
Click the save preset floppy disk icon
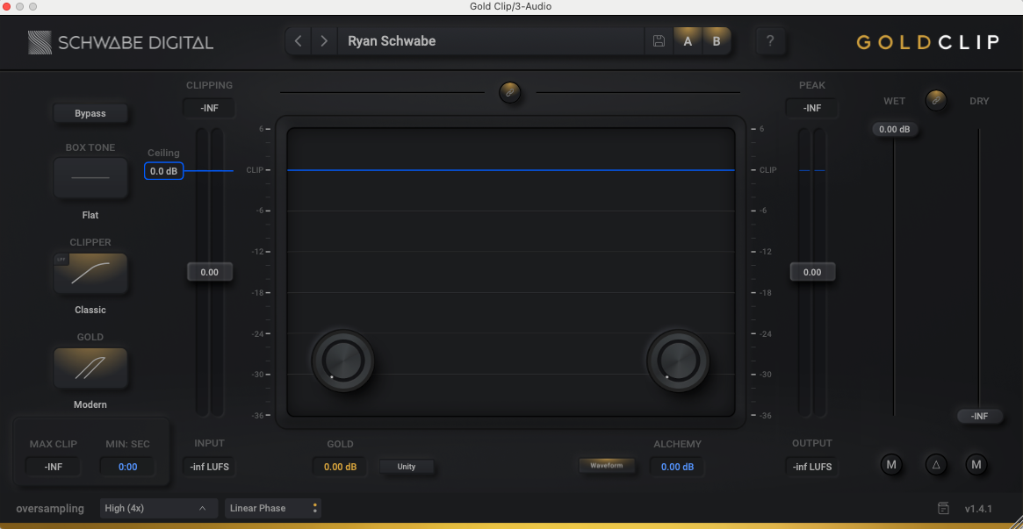click(659, 41)
